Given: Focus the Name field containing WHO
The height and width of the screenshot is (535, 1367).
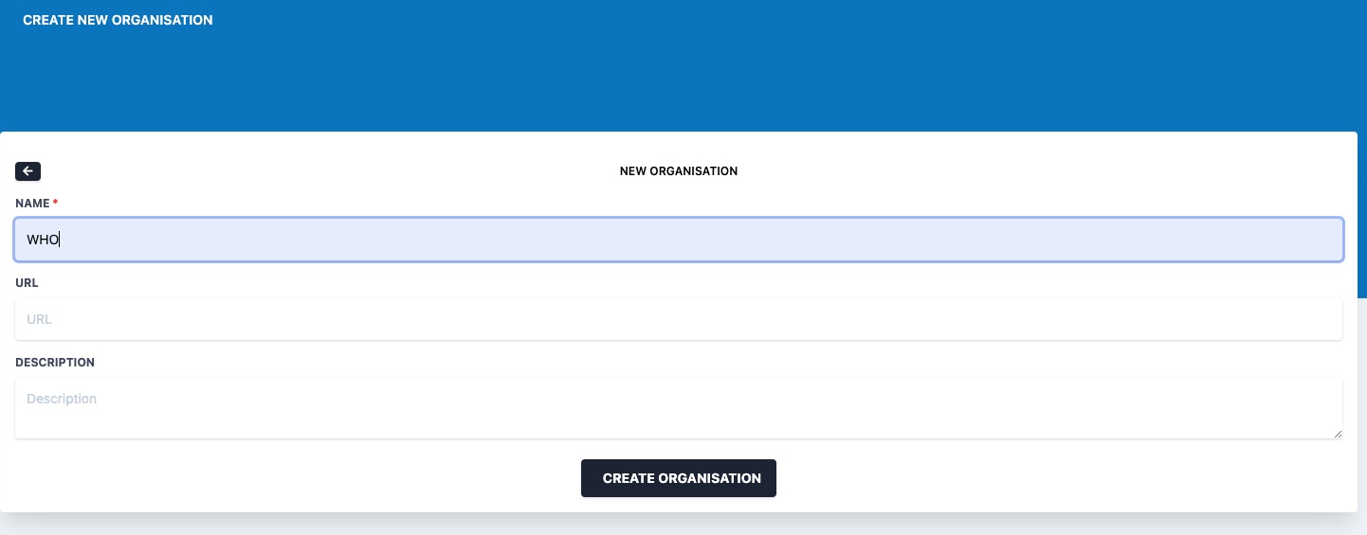Looking at the screenshot, I should coord(679,240).
